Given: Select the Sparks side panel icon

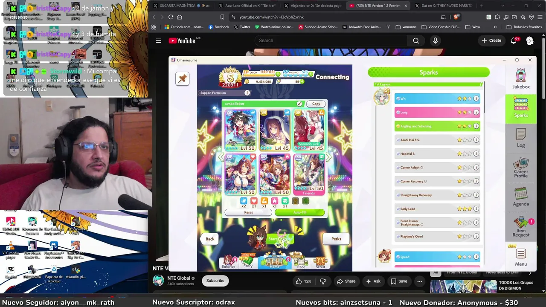Looking at the screenshot, I should pos(521,107).
